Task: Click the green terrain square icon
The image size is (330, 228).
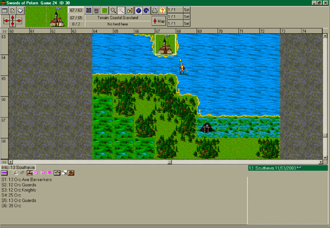Action: (104, 10)
